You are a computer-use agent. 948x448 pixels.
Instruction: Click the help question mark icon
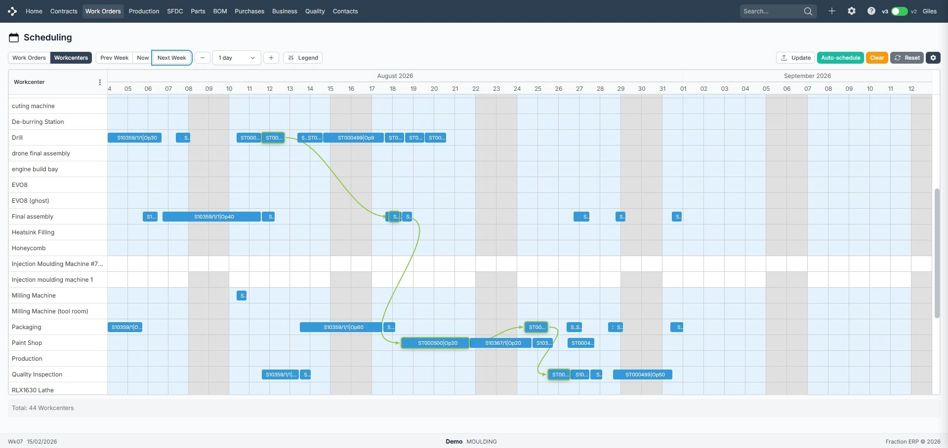pos(870,11)
